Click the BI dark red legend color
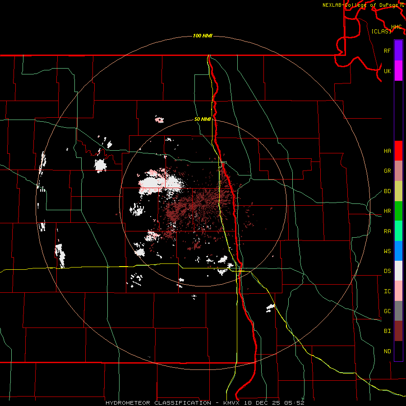Screen dimensions: 406x406 tap(398, 331)
